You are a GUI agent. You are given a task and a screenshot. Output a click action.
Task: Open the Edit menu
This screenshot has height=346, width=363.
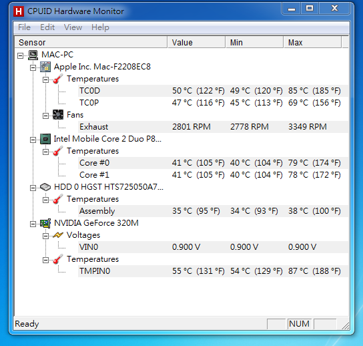(x=47, y=27)
